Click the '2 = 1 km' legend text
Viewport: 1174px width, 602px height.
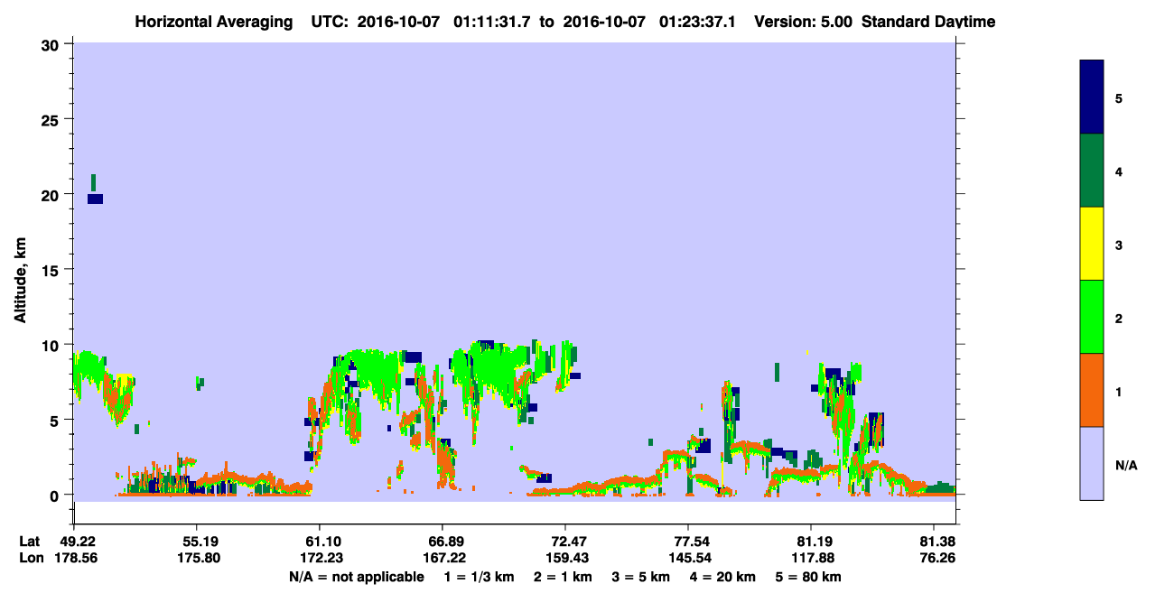coord(564,577)
